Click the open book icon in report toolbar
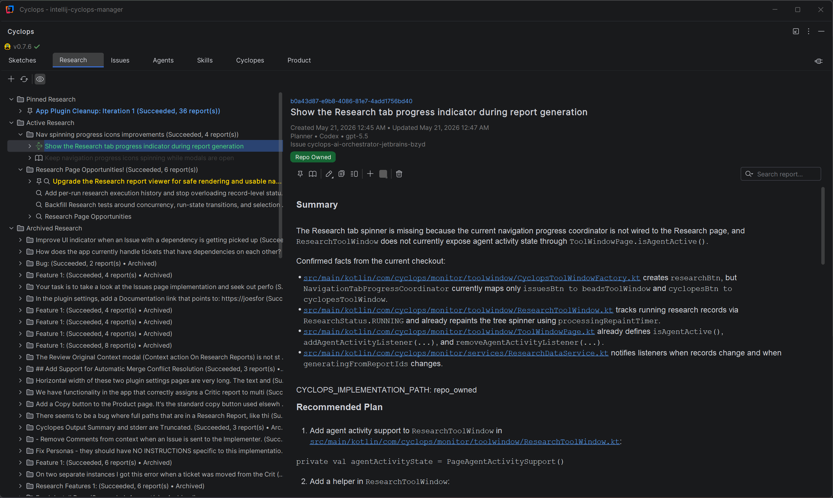 [313, 174]
